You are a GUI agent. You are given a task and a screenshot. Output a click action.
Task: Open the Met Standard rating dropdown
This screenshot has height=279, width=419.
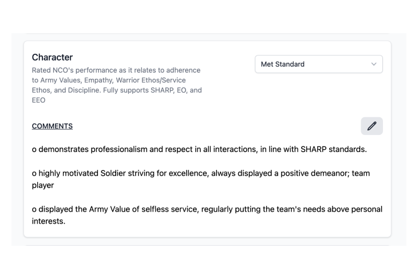pyautogui.click(x=318, y=64)
